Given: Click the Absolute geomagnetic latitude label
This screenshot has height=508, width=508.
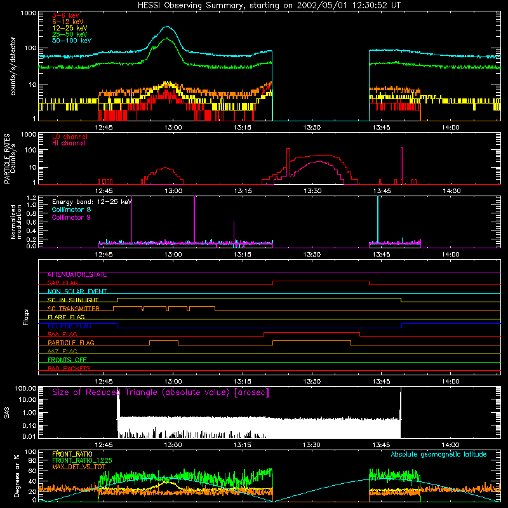Looking at the screenshot, I should 439,454.
